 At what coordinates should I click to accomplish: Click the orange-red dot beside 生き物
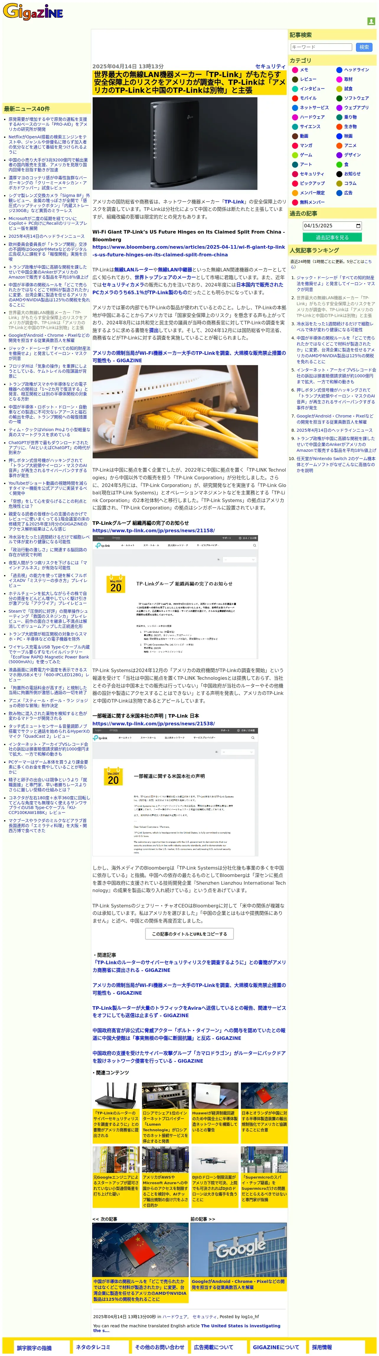tap(339, 127)
